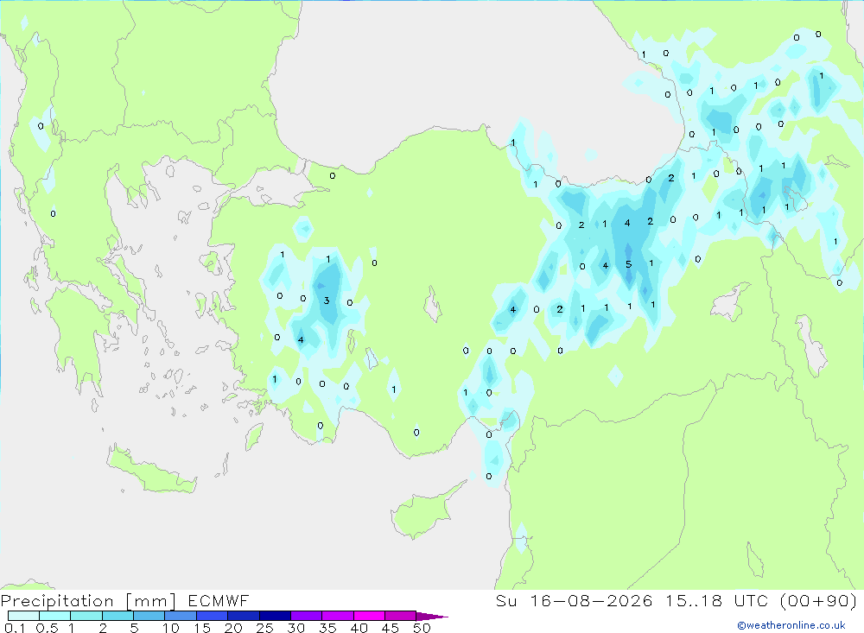Pick the 35–40 mm purple swatch
This screenshot has width=864, height=633.
pos(337,616)
